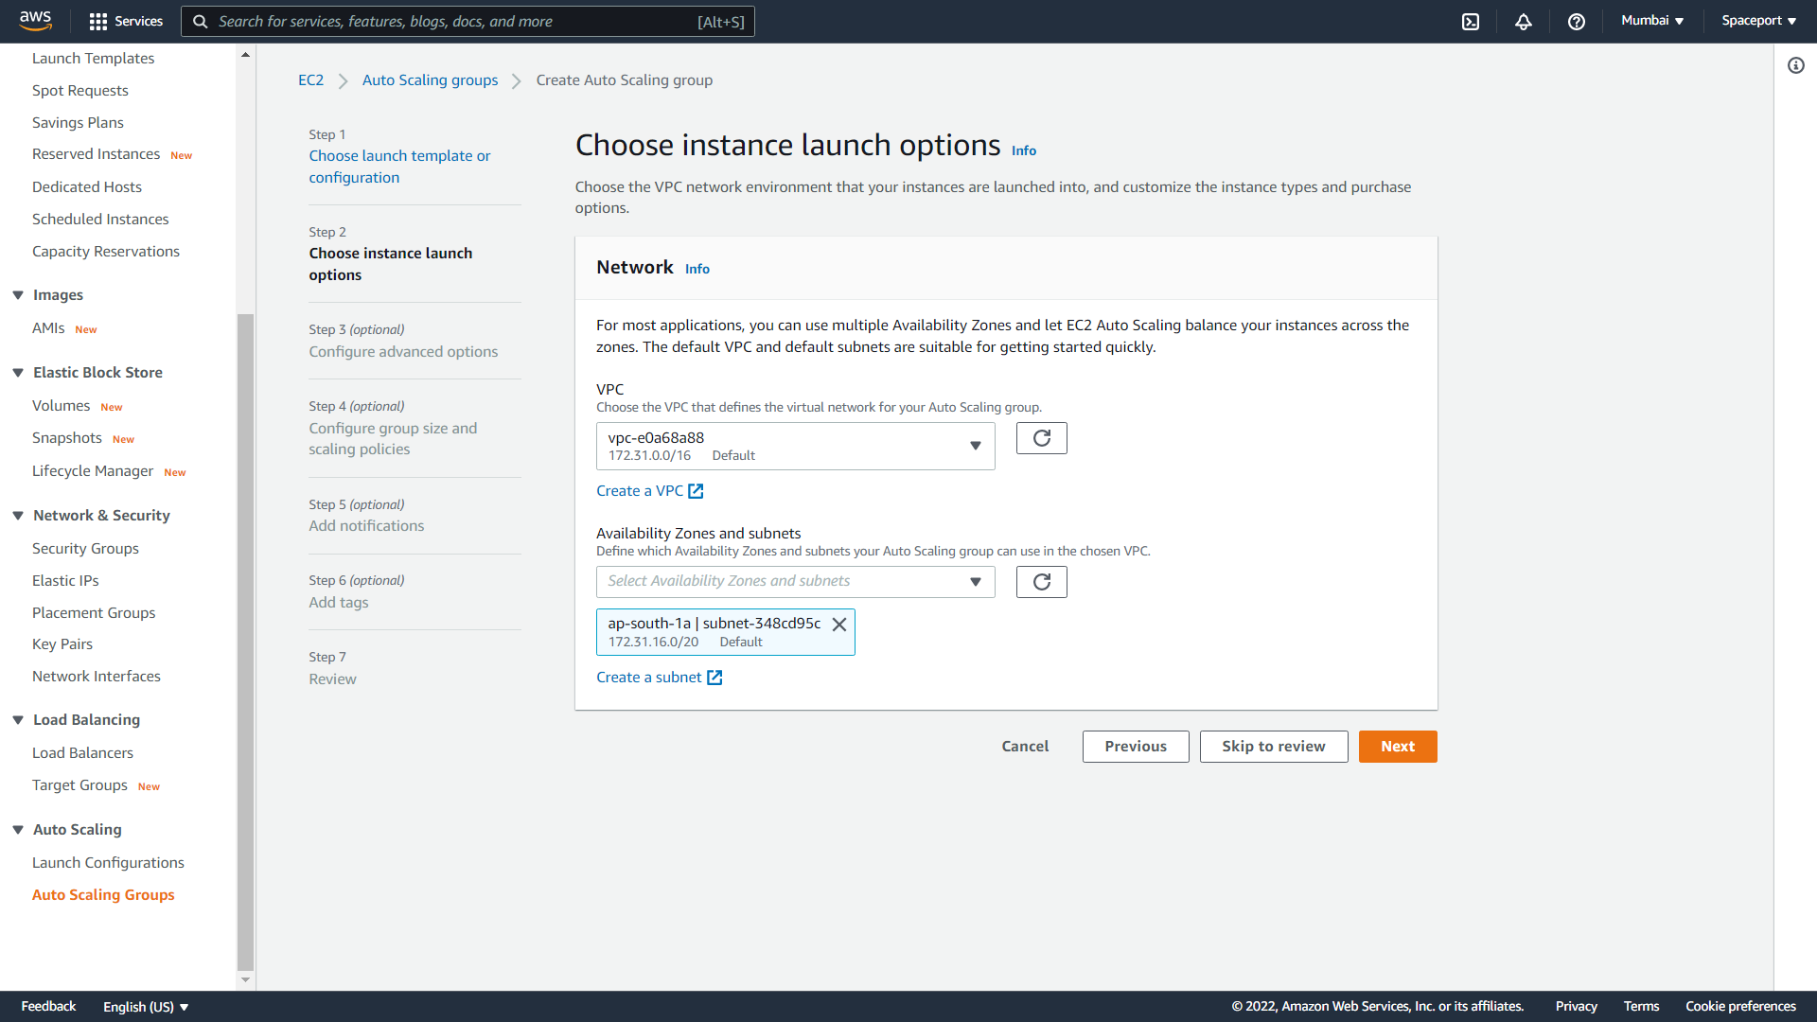
Task: Open AMIs in sidebar
Action: [47, 328]
